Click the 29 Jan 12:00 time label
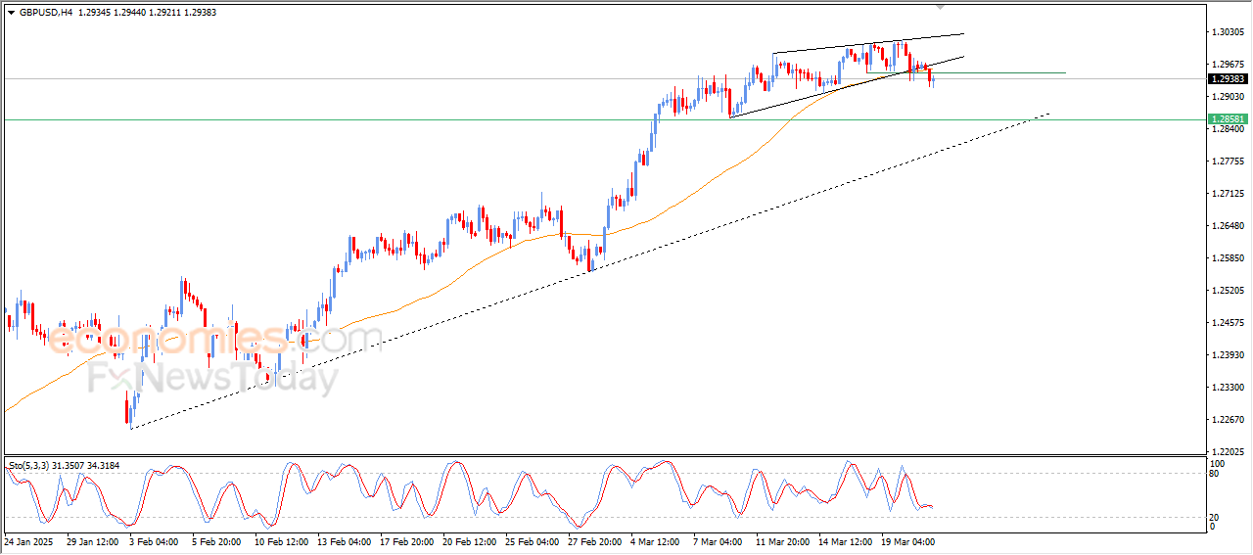The image size is (1253, 555). 92,540
